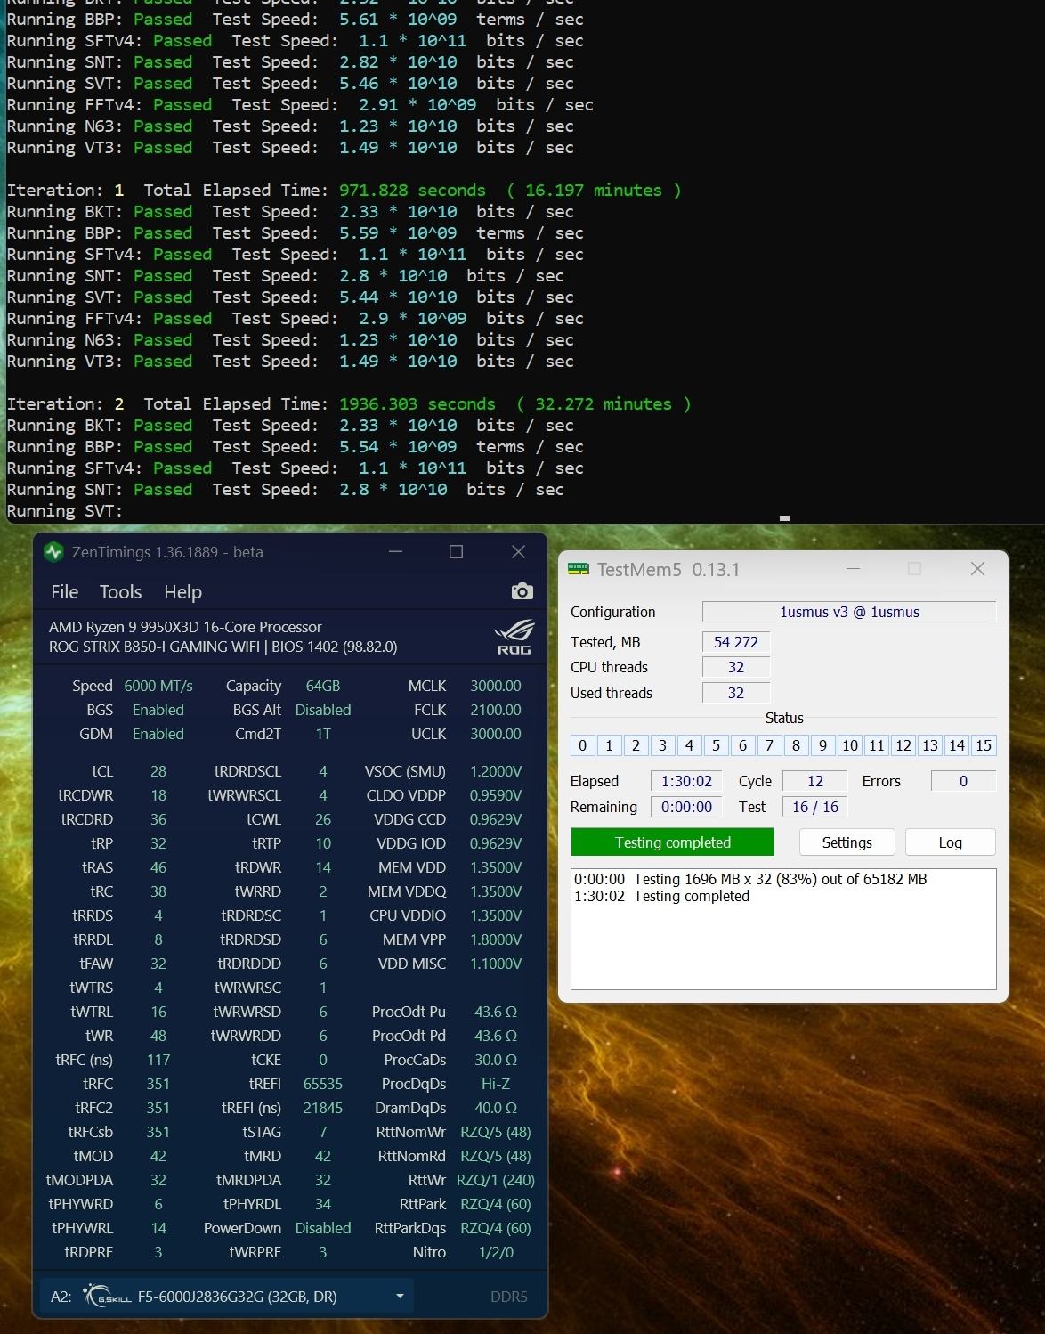1045x1334 pixels.
Task: Click the Cycle value 12 field
Action: 814,781
